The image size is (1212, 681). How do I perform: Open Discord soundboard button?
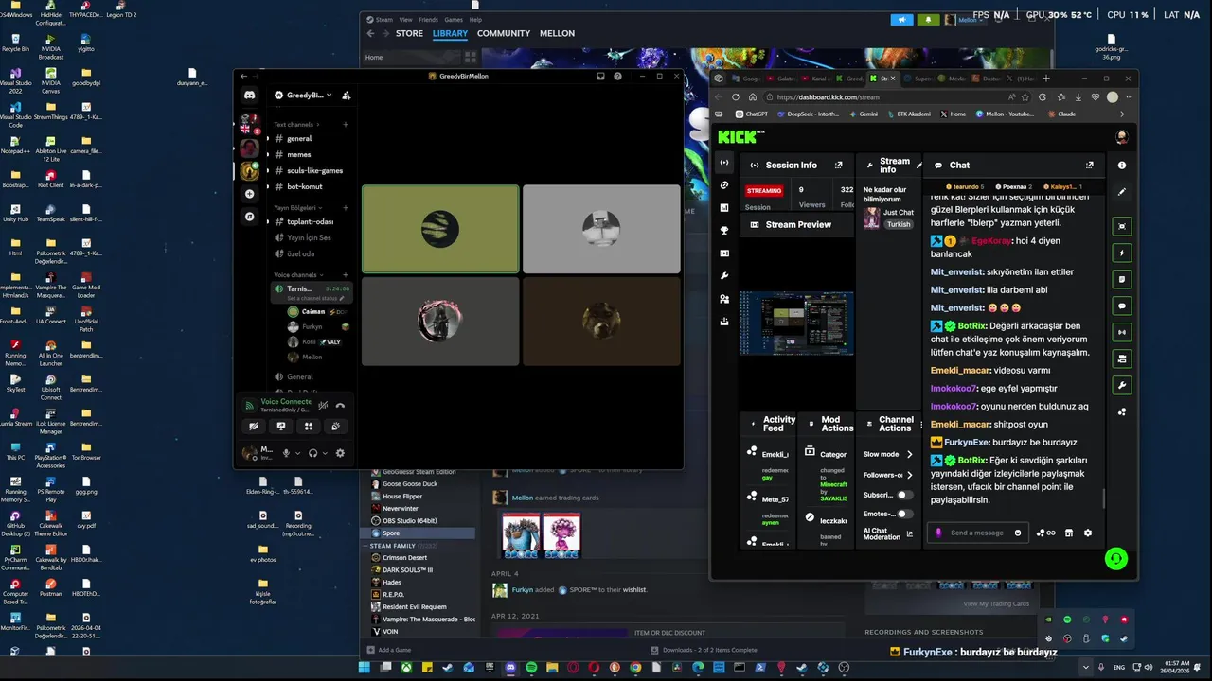335,427
